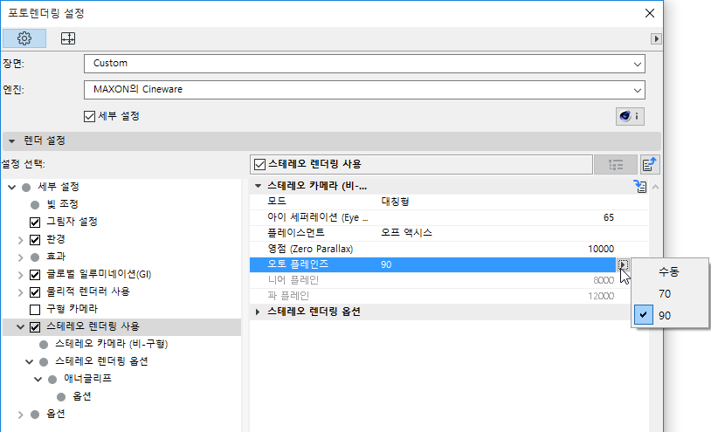Open the gear settings tab

tap(24, 38)
